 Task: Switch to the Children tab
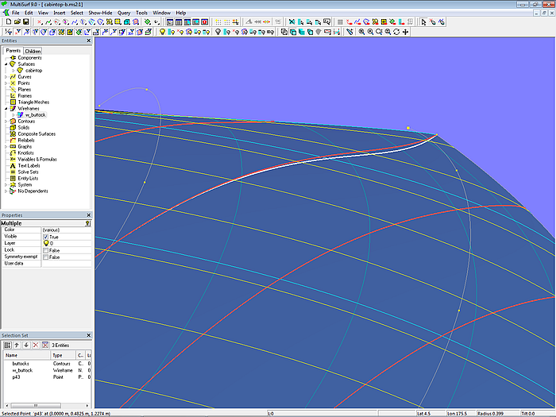click(x=33, y=51)
